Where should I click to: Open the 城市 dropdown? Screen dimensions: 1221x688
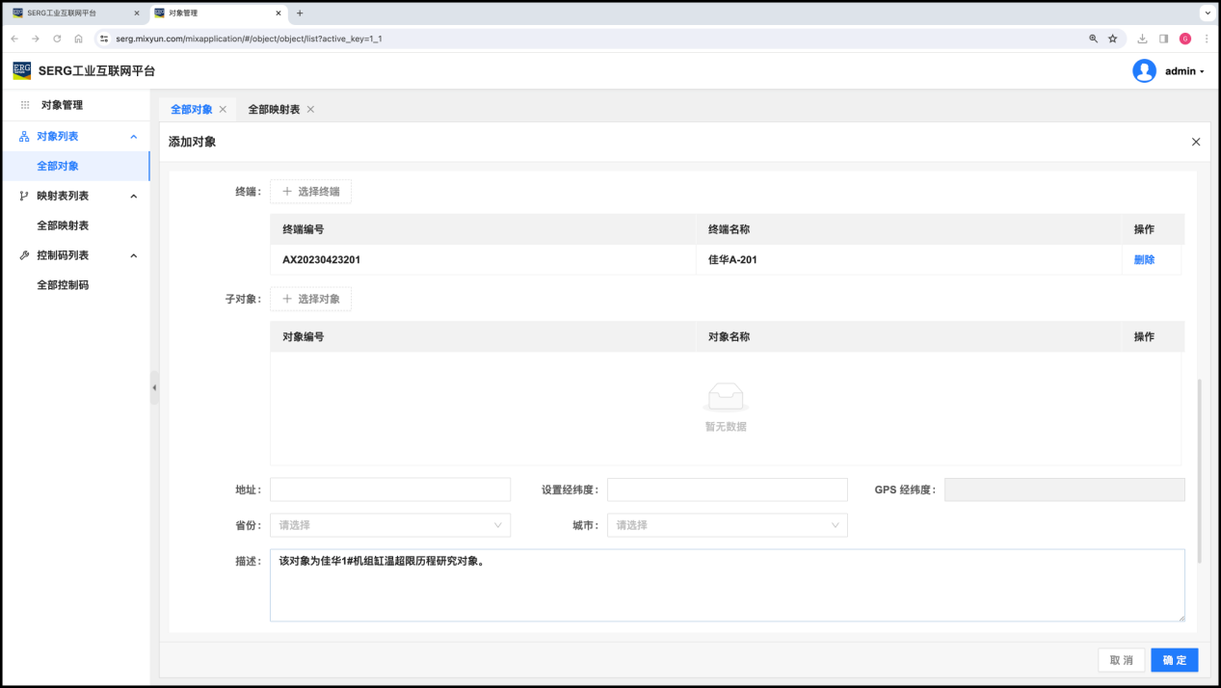(x=728, y=525)
